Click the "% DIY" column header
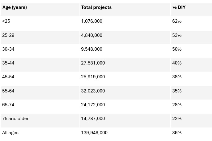Viewport: 212px width, 141px height. tap(179, 8)
